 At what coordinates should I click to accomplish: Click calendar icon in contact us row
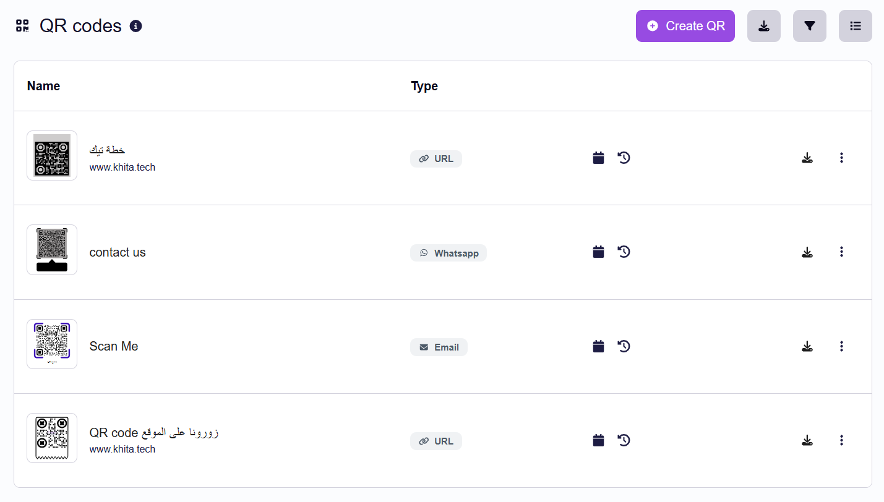point(598,252)
